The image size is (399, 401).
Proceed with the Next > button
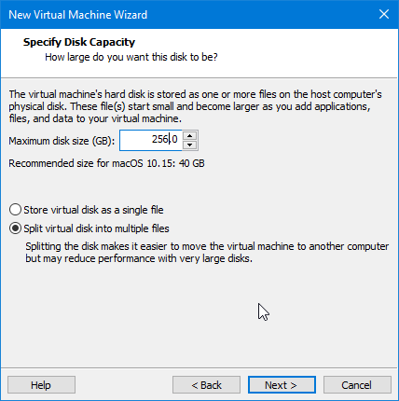tap(282, 385)
